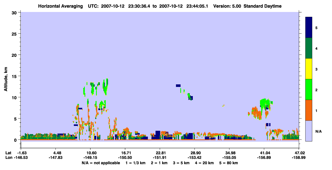Click the bright green cloud feature above latitude 41.04
Viewport: 332px width, 170px height.
[x=266, y=103]
